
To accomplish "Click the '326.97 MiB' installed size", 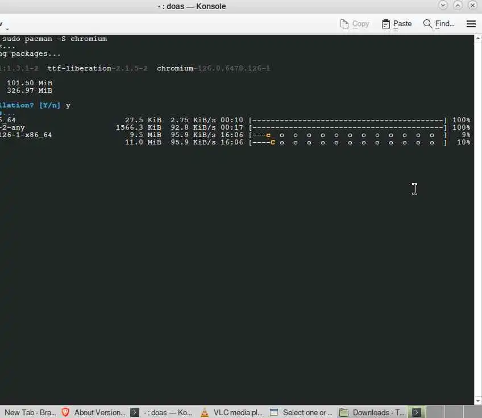I will [30, 90].
